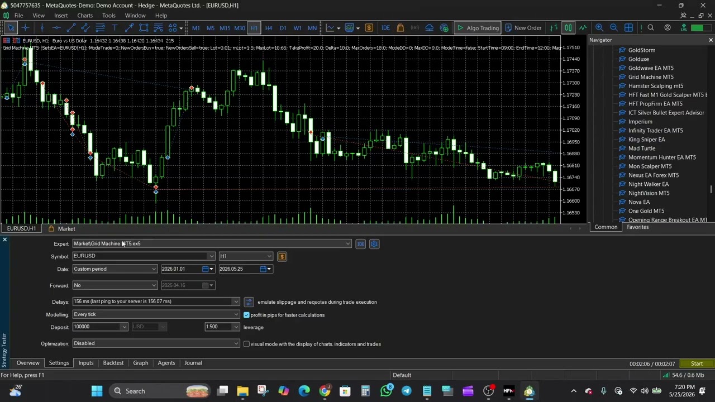Viewport: 715px width, 402px height.
Task: Click the dollar symbols icon in toolbar
Action: [x=369, y=28]
